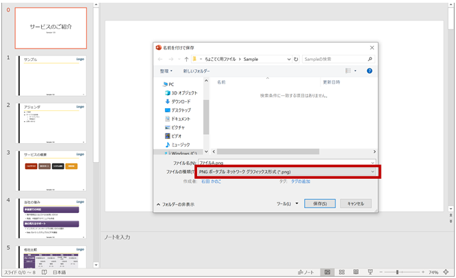
Task: Open the ファイルの種類 PNG format dropdown
Action: (x=286, y=172)
